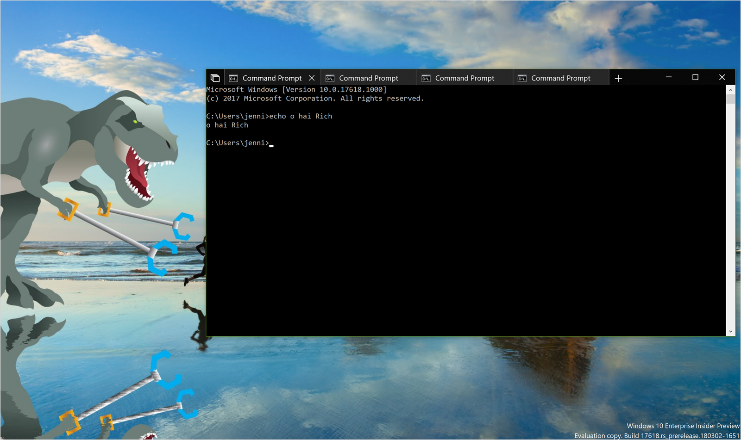Close the active Command Prompt tab
Image resolution: width=741 pixels, height=440 pixels.
pyautogui.click(x=312, y=78)
